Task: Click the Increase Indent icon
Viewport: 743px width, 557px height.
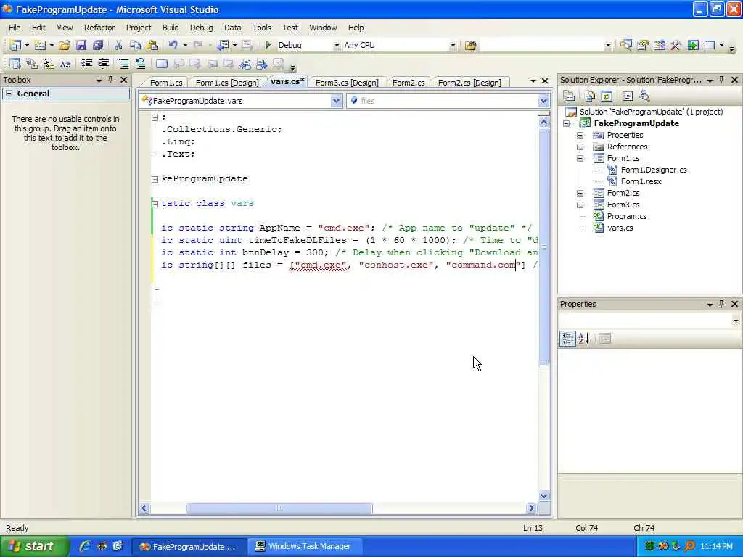Action: (x=103, y=64)
